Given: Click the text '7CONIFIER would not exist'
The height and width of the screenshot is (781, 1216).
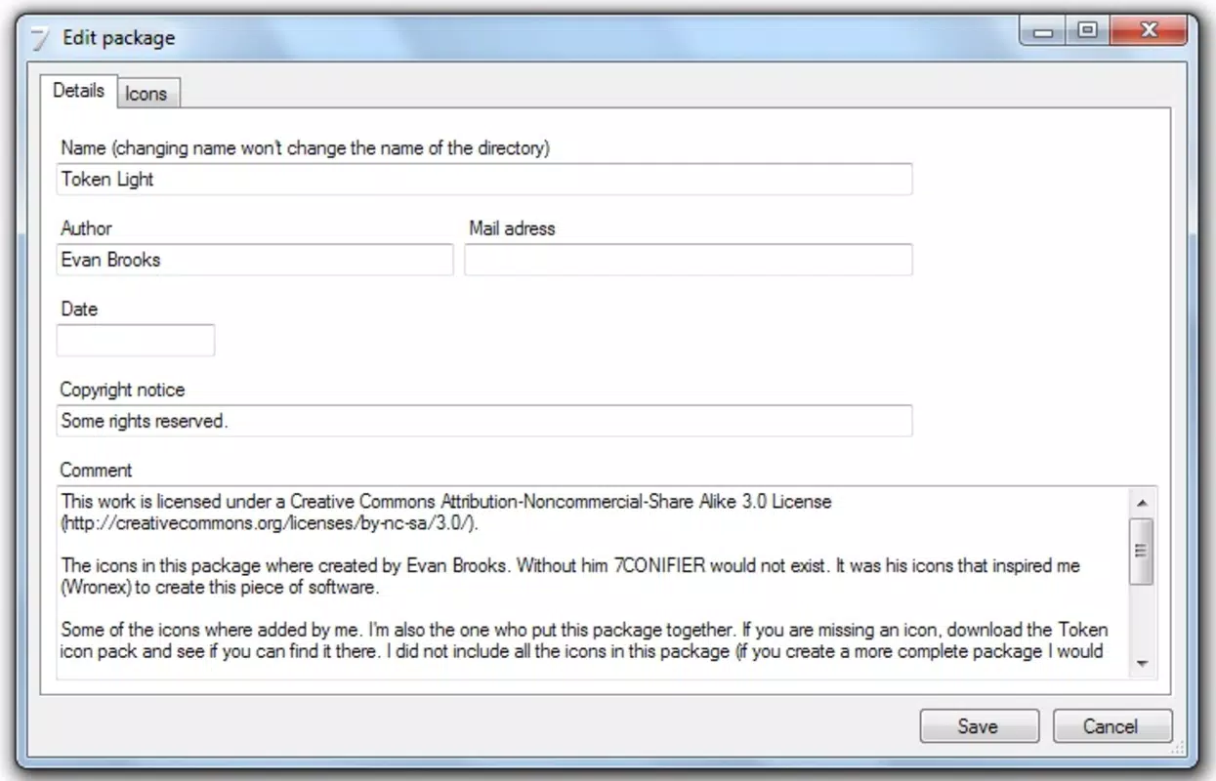Looking at the screenshot, I should [720, 565].
